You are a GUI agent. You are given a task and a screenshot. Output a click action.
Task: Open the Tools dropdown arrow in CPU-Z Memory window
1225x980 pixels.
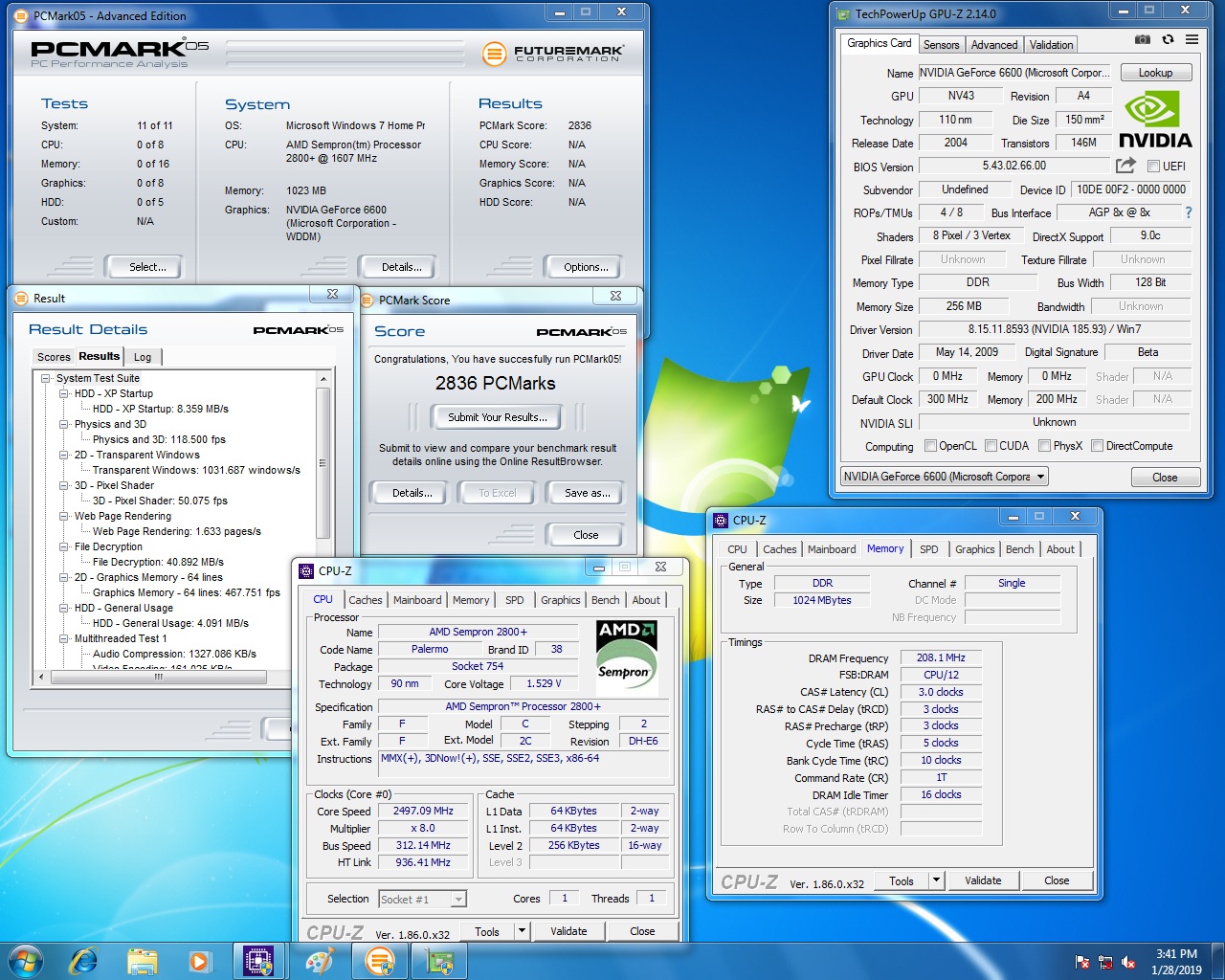coord(936,880)
